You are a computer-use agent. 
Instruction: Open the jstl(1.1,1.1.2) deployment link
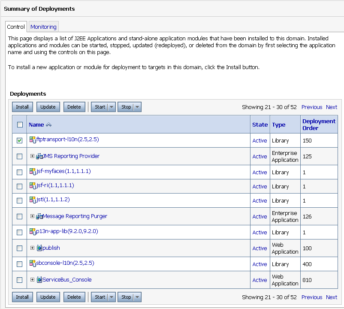click(53, 200)
